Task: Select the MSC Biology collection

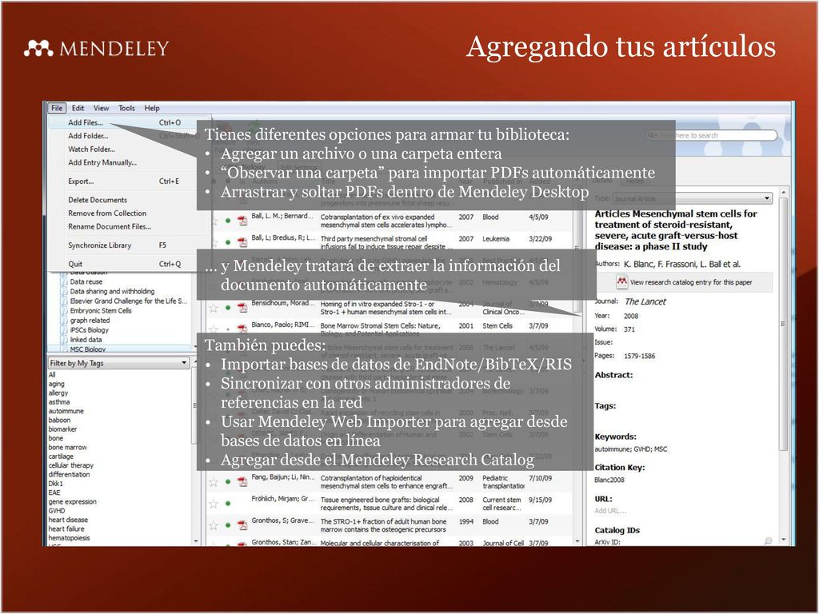Action: tap(88, 349)
